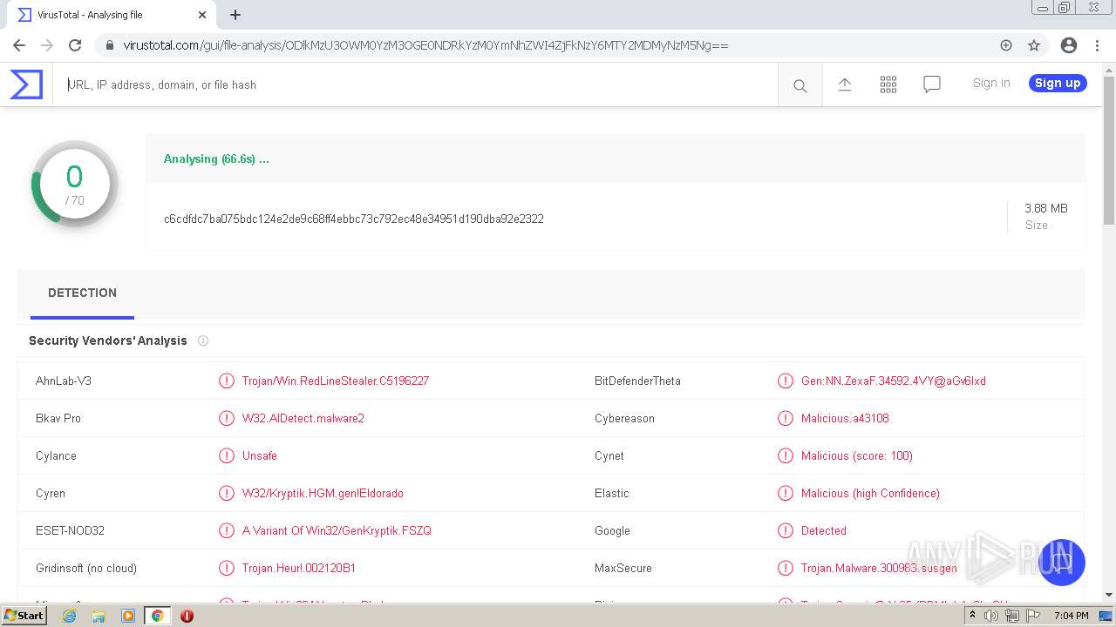Click the upload file icon
Screen dimensions: 1116x627
click(844, 84)
